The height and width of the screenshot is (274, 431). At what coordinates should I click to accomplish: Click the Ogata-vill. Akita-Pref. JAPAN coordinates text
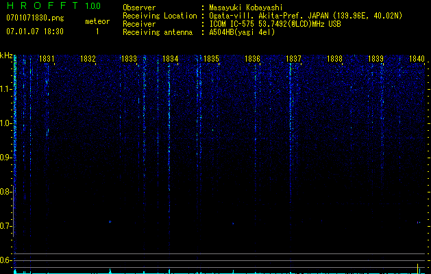[x=306, y=16]
